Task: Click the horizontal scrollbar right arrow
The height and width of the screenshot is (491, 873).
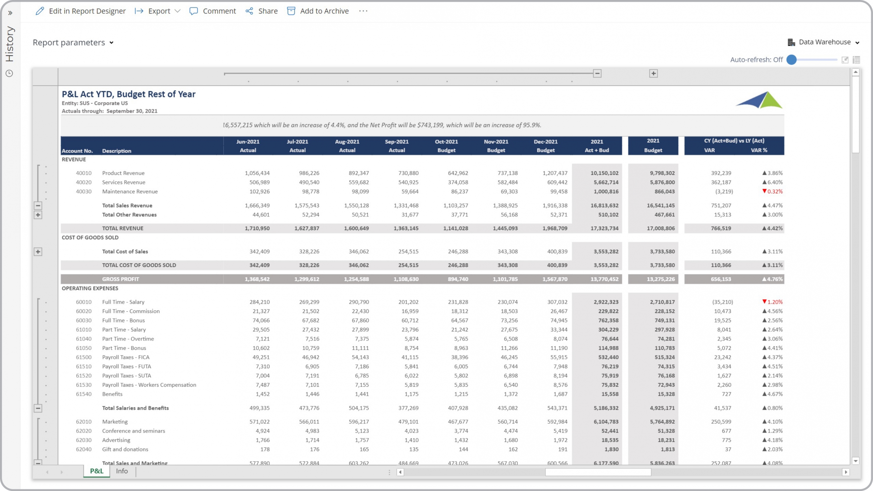Action: pos(845,472)
